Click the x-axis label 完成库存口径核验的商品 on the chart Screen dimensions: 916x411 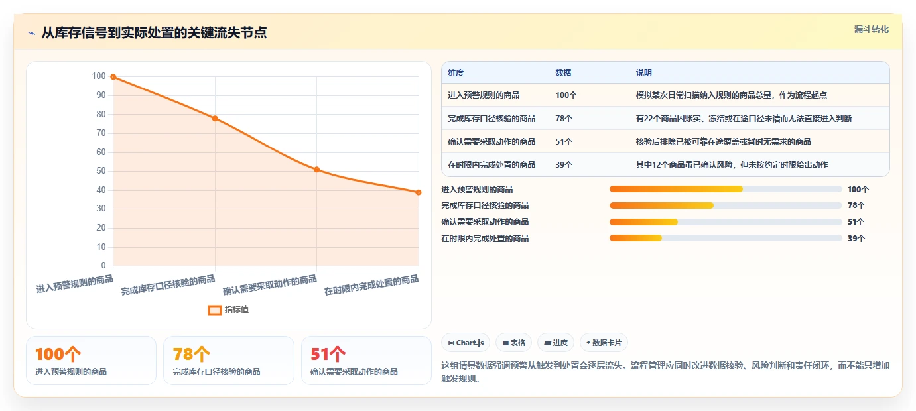pyautogui.click(x=168, y=286)
